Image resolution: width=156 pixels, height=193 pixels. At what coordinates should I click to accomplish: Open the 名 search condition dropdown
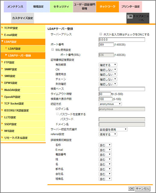point(105,164)
